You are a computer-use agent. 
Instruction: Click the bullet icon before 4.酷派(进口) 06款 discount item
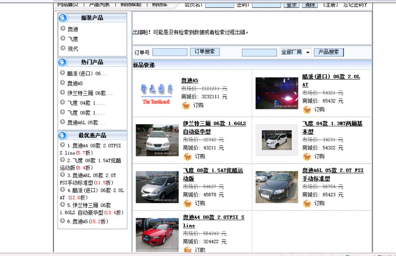click(x=62, y=190)
